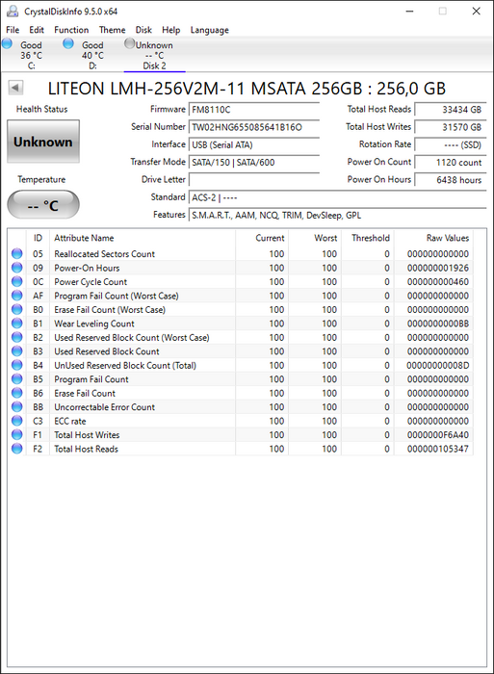Image resolution: width=494 pixels, height=674 pixels.
Task: Click raw value 0000000F6A40
Action: [438, 435]
